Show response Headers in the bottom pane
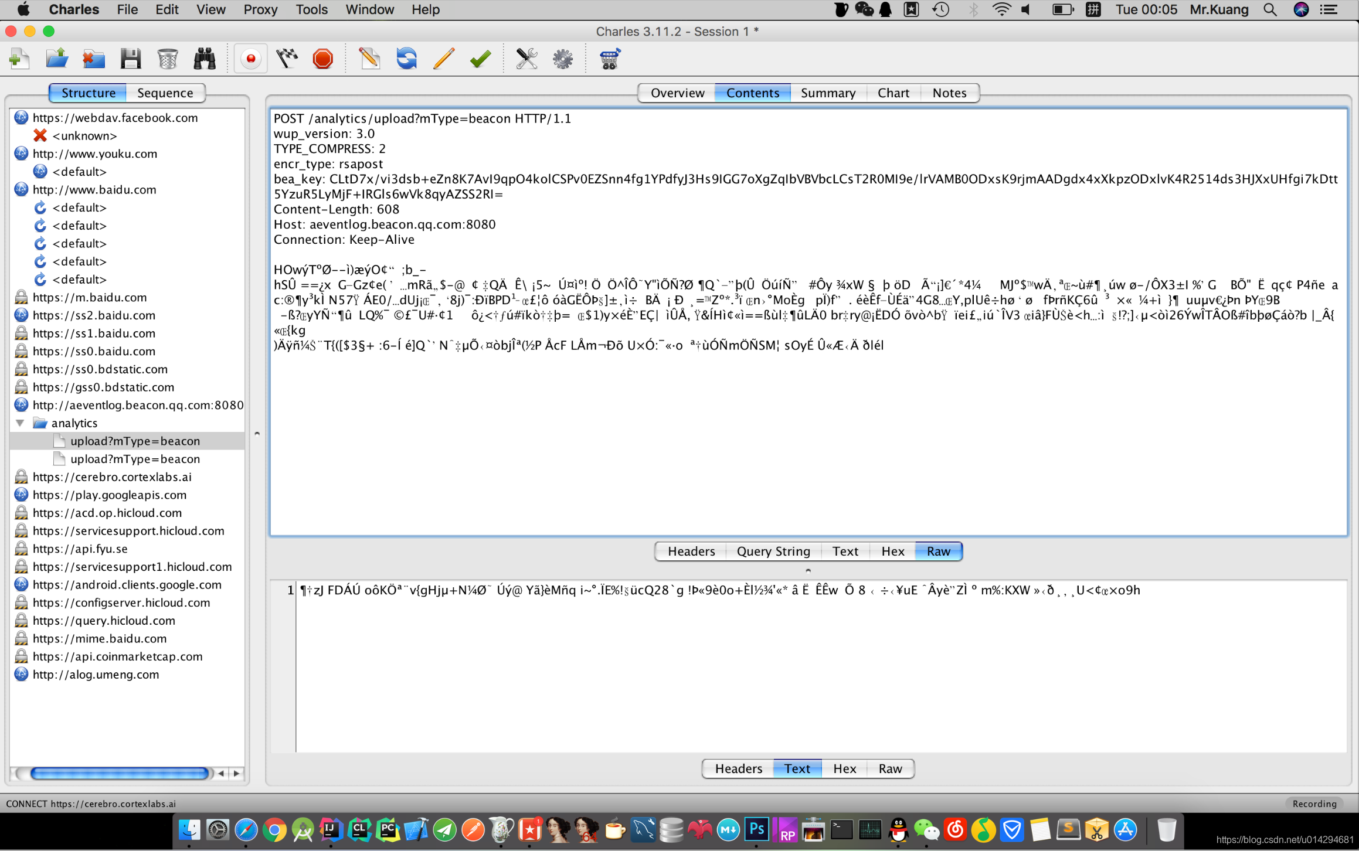 pyautogui.click(x=738, y=768)
